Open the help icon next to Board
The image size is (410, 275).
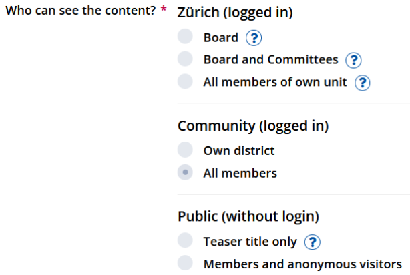pos(253,38)
